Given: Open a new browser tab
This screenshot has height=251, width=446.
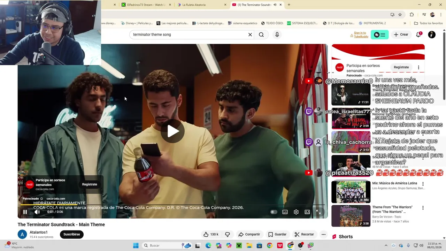Looking at the screenshot, I should click(x=289, y=5).
